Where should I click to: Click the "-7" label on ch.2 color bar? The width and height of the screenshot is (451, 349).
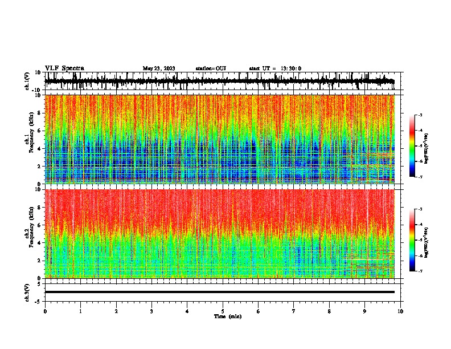[x=420, y=271]
